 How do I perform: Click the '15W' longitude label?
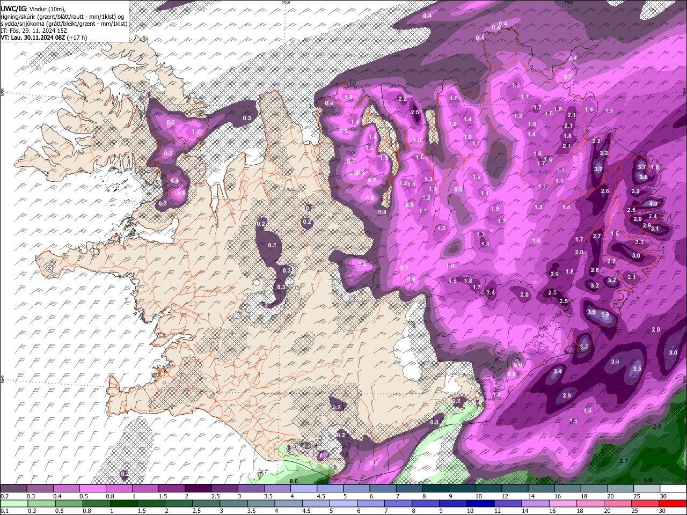(568, 3)
